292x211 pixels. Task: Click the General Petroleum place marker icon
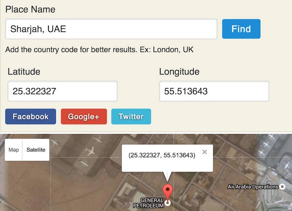click(x=168, y=203)
